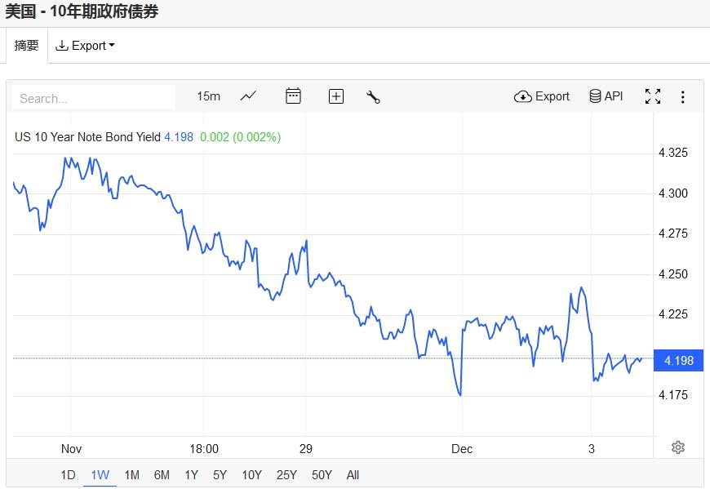This screenshot has width=710, height=489.
Task: Open the three-dot more options menu
Action: [x=683, y=96]
